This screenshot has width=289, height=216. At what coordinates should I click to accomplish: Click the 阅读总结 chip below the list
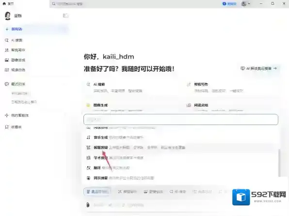click(202, 192)
